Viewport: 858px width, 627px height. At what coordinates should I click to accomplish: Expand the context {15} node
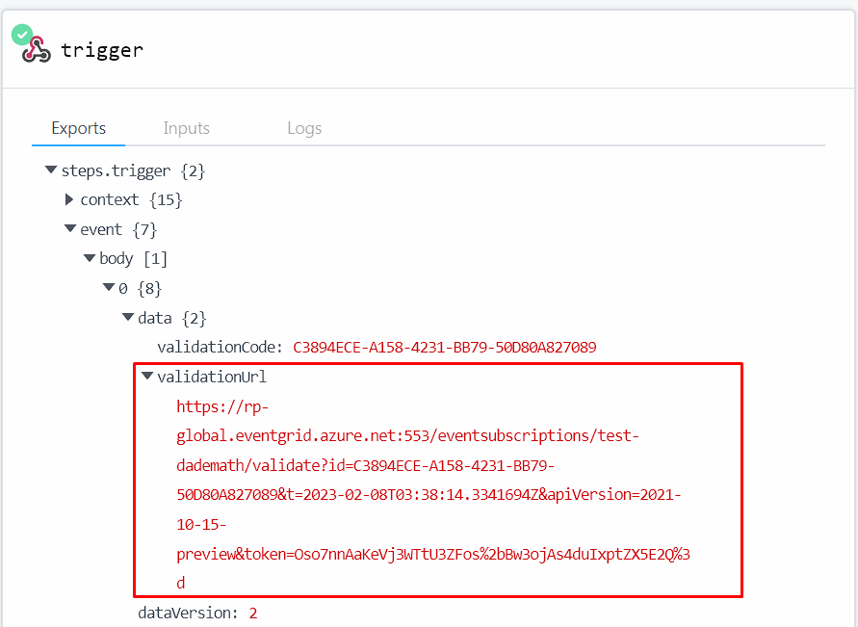[69, 199]
